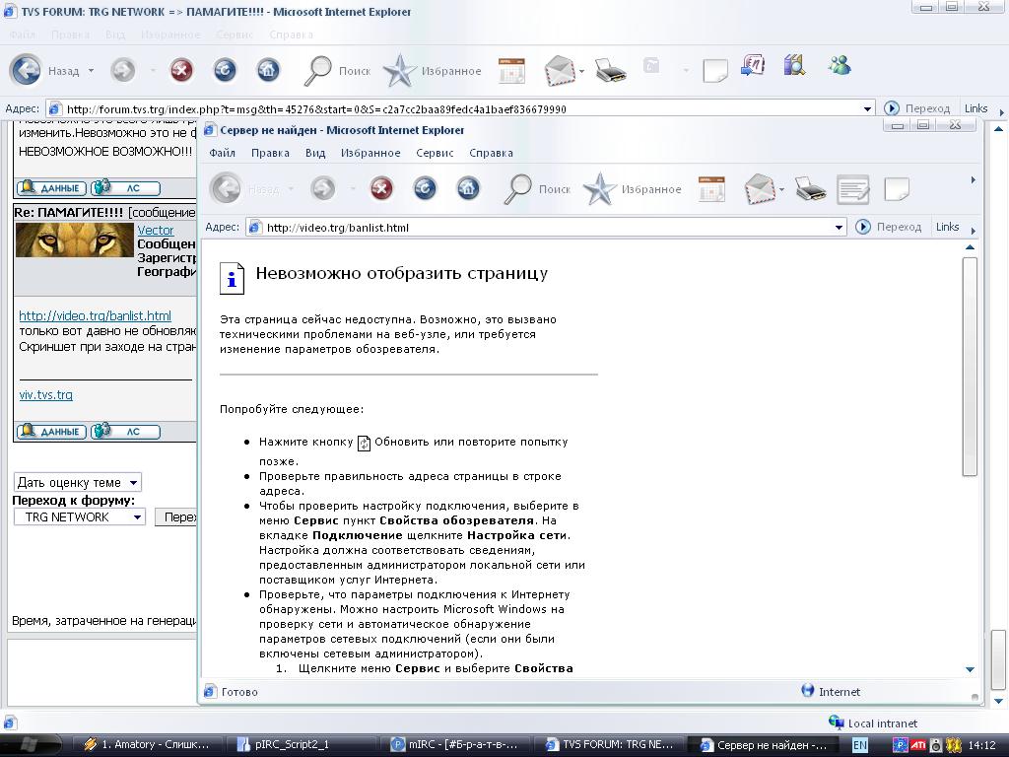Expand Links chevron in error window

point(973,231)
